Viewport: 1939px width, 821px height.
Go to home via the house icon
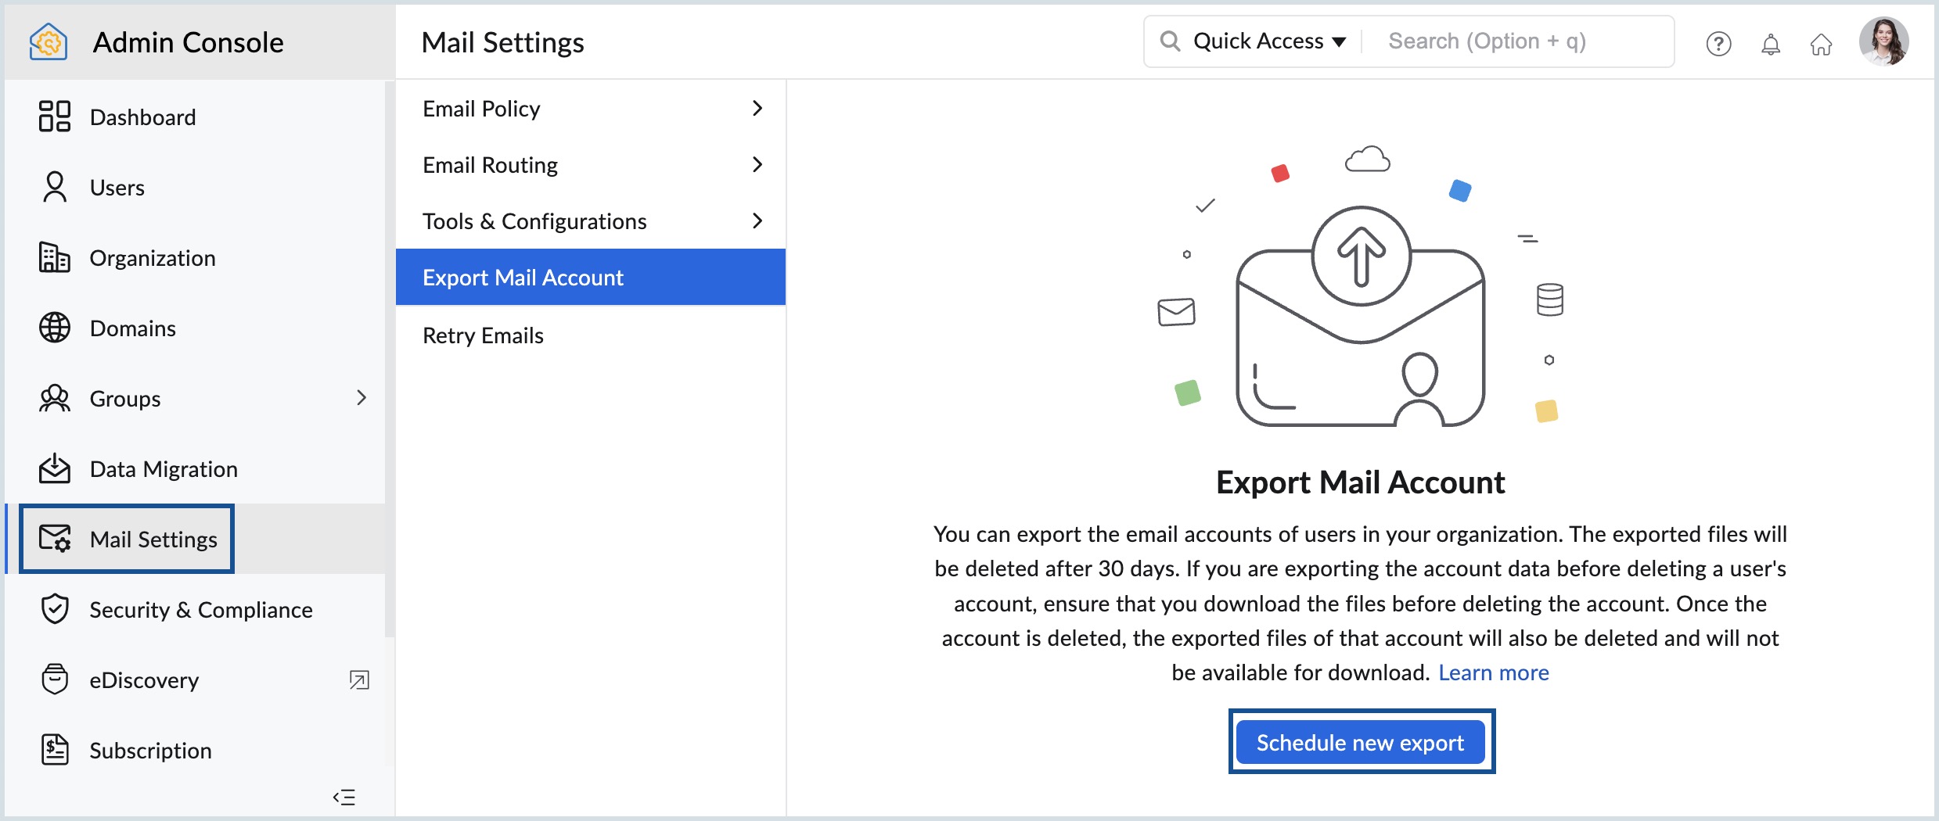[1821, 45]
